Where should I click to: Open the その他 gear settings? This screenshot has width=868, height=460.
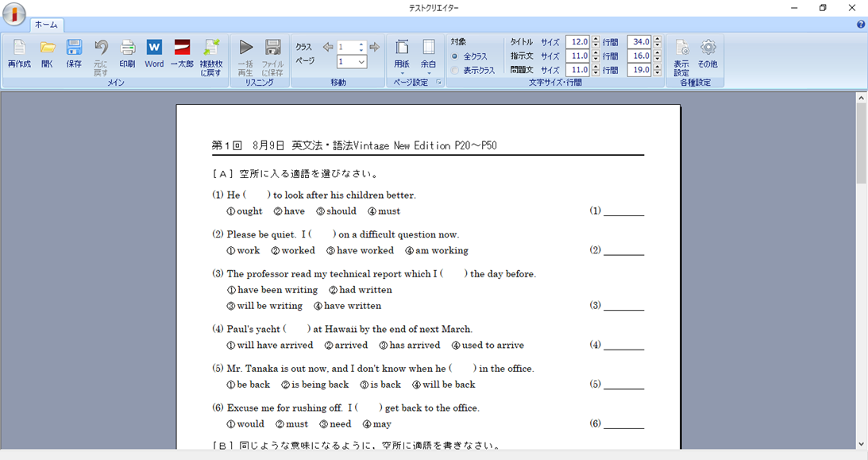708,52
